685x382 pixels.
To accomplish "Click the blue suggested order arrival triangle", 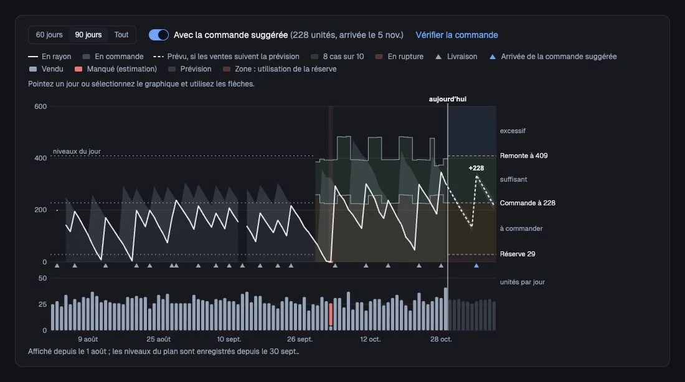I will point(476,266).
